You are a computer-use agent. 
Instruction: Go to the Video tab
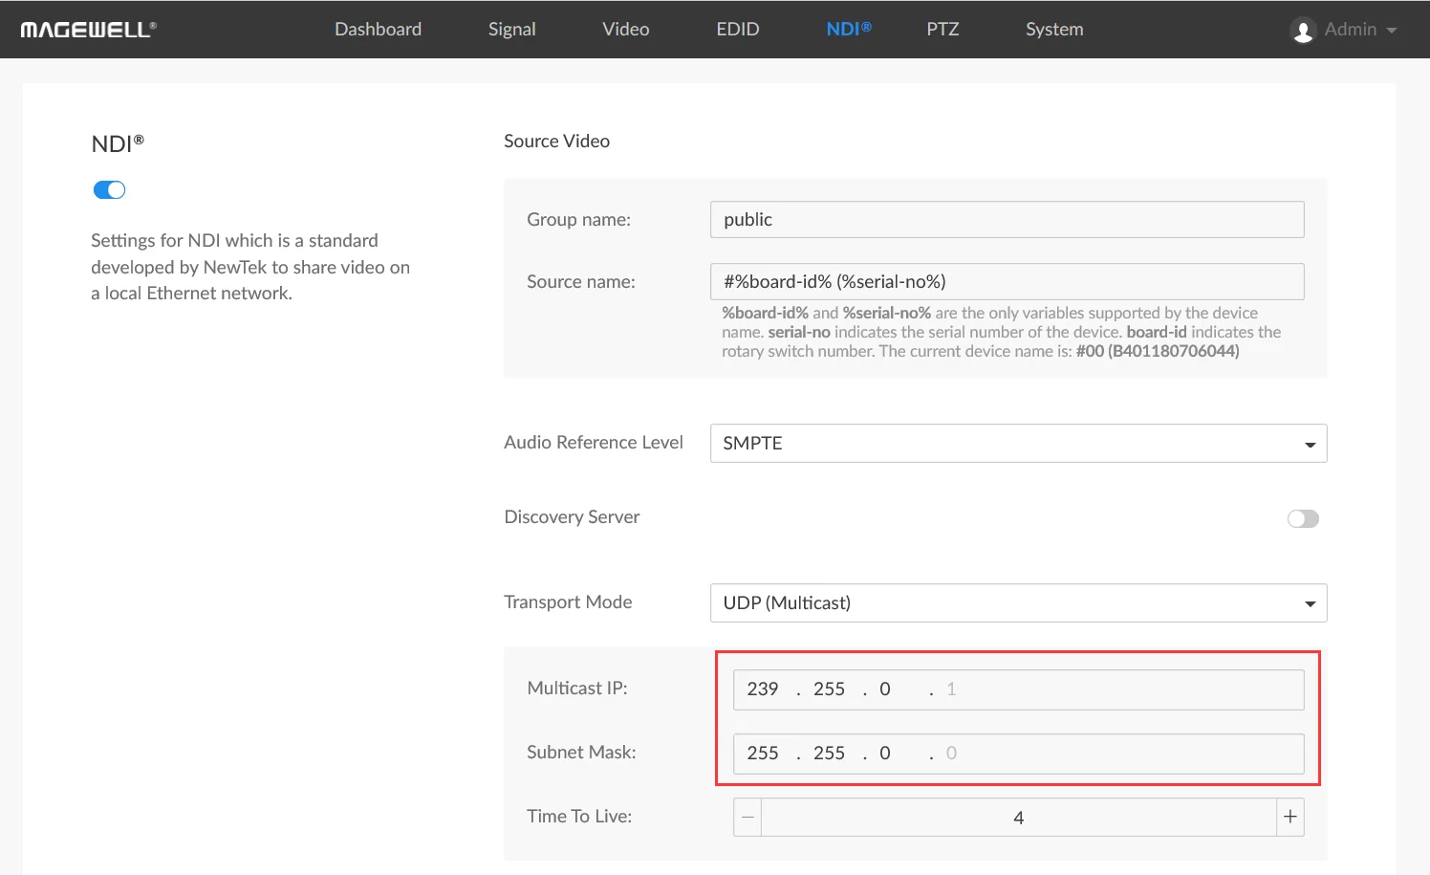(x=626, y=30)
